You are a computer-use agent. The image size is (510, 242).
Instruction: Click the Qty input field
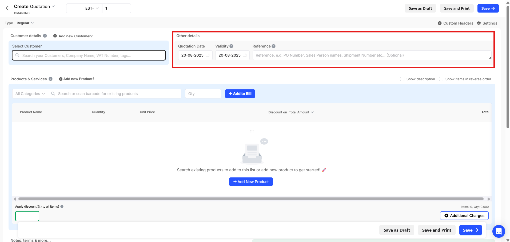pyautogui.click(x=203, y=94)
